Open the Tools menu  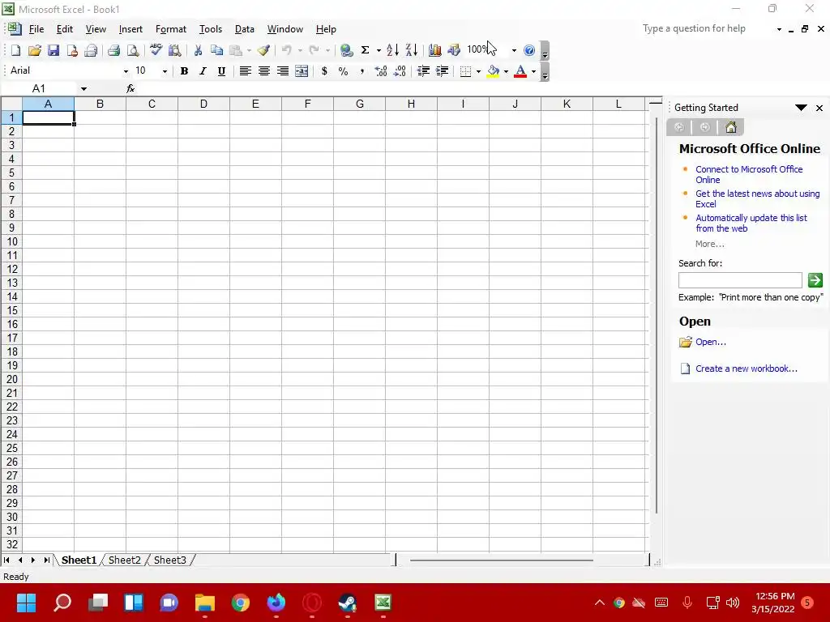tap(210, 29)
